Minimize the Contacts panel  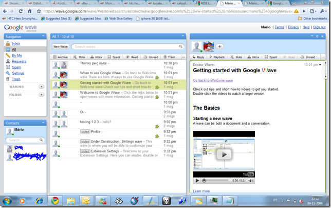click(43, 123)
